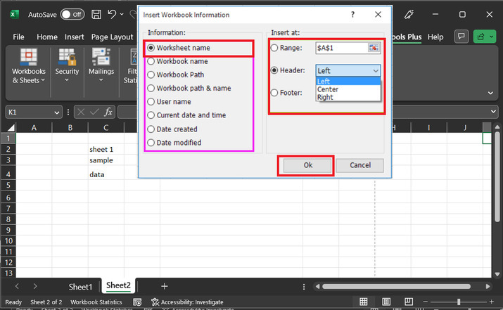
Task: Switch to Page Layout view icon
Action: click(386, 302)
